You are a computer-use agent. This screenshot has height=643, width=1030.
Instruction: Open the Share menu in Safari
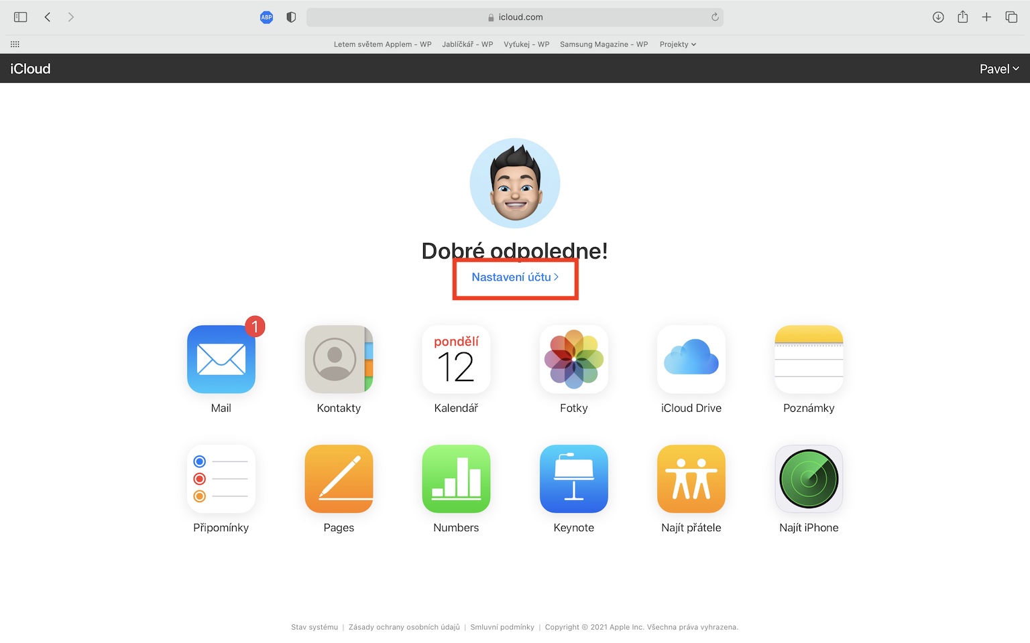point(963,17)
